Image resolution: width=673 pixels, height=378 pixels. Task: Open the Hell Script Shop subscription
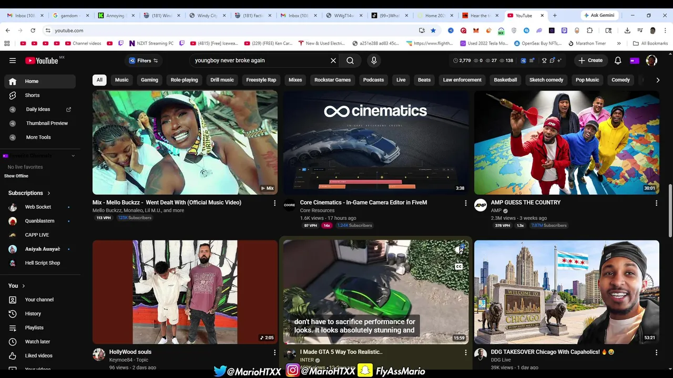(x=40, y=263)
